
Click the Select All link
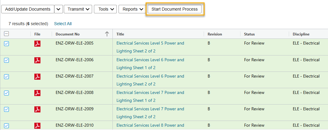[63, 24]
